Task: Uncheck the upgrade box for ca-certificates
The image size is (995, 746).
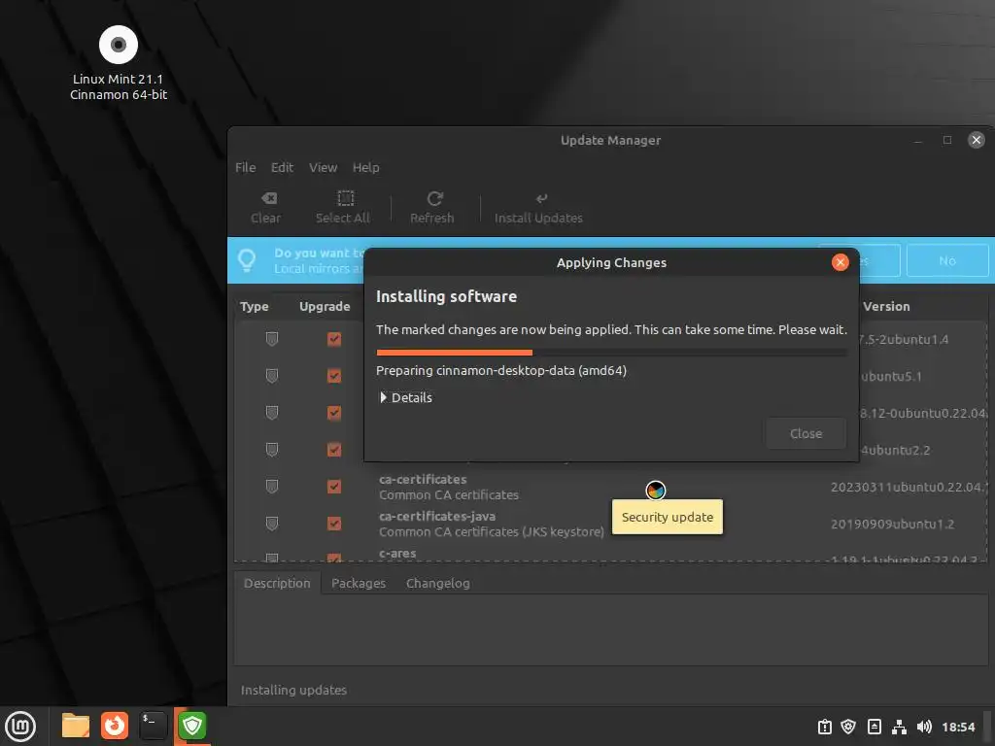Action: (334, 487)
